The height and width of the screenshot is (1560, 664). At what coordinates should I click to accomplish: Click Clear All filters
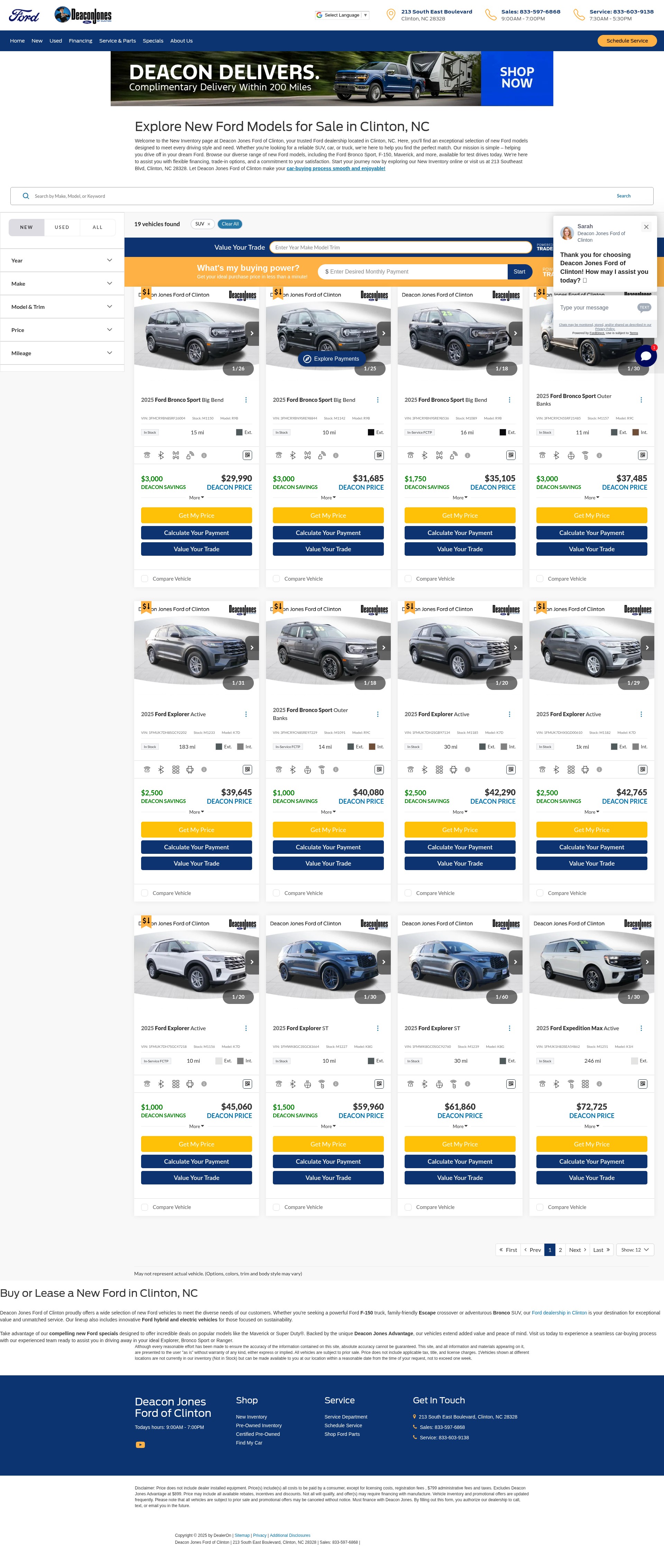pyautogui.click(x=230, y=224)
